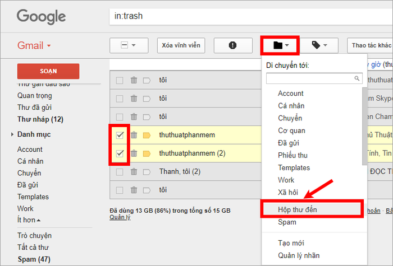Uncheck the thuthuatphanmem (2) email checkbox

point(120,153)
